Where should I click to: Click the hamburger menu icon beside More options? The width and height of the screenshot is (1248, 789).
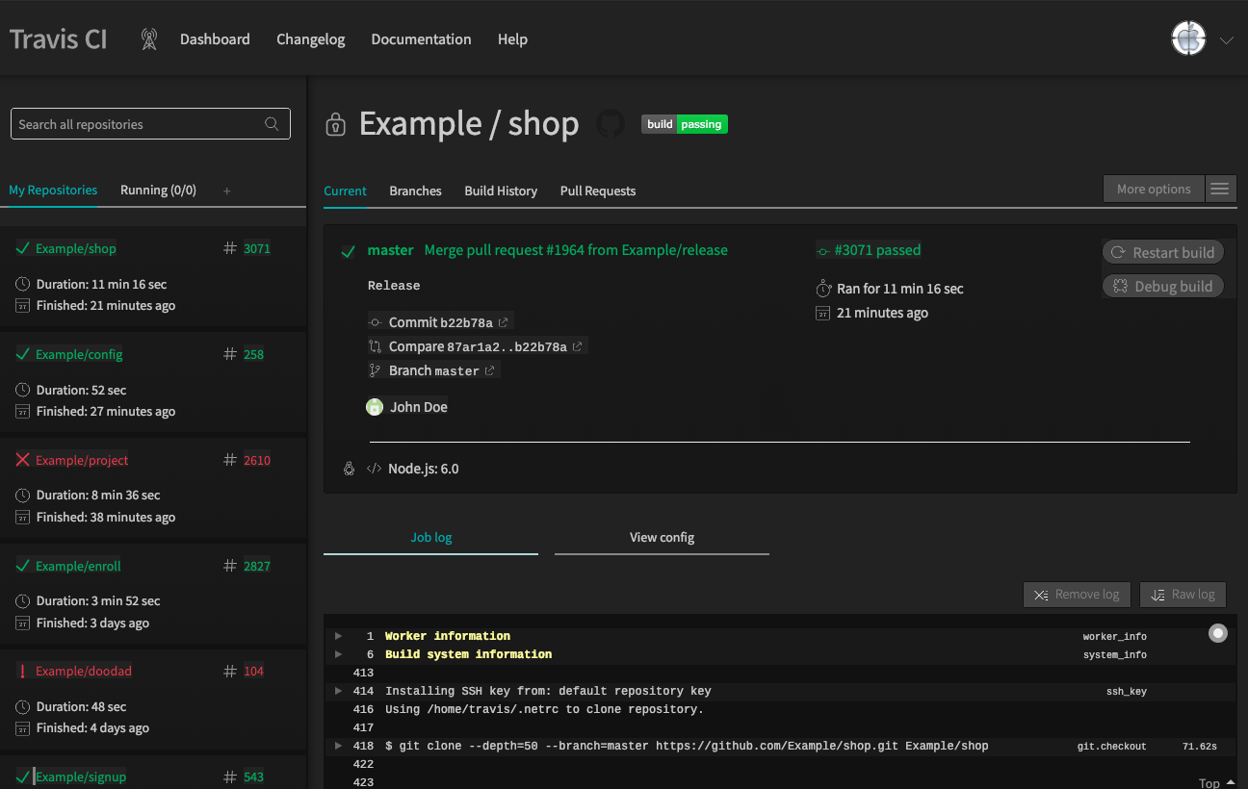point(1220,190)
